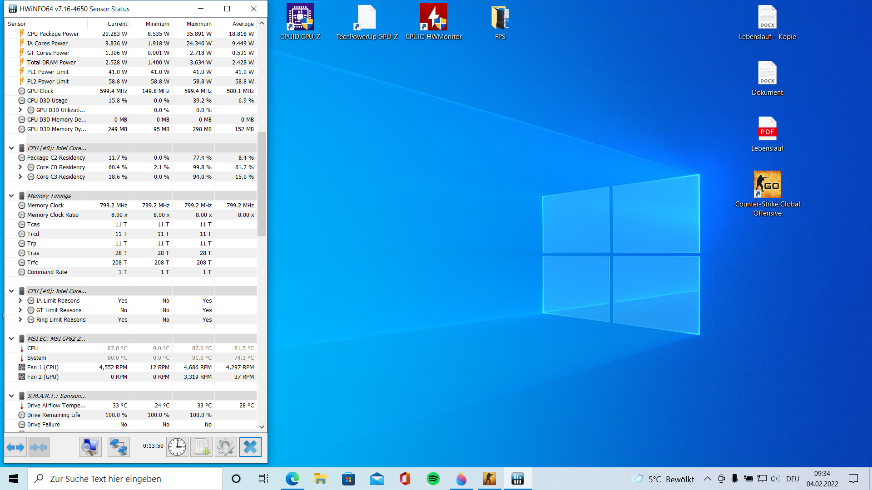
Task: Expand Core C0 Residency entry
Action: (20, 167)
